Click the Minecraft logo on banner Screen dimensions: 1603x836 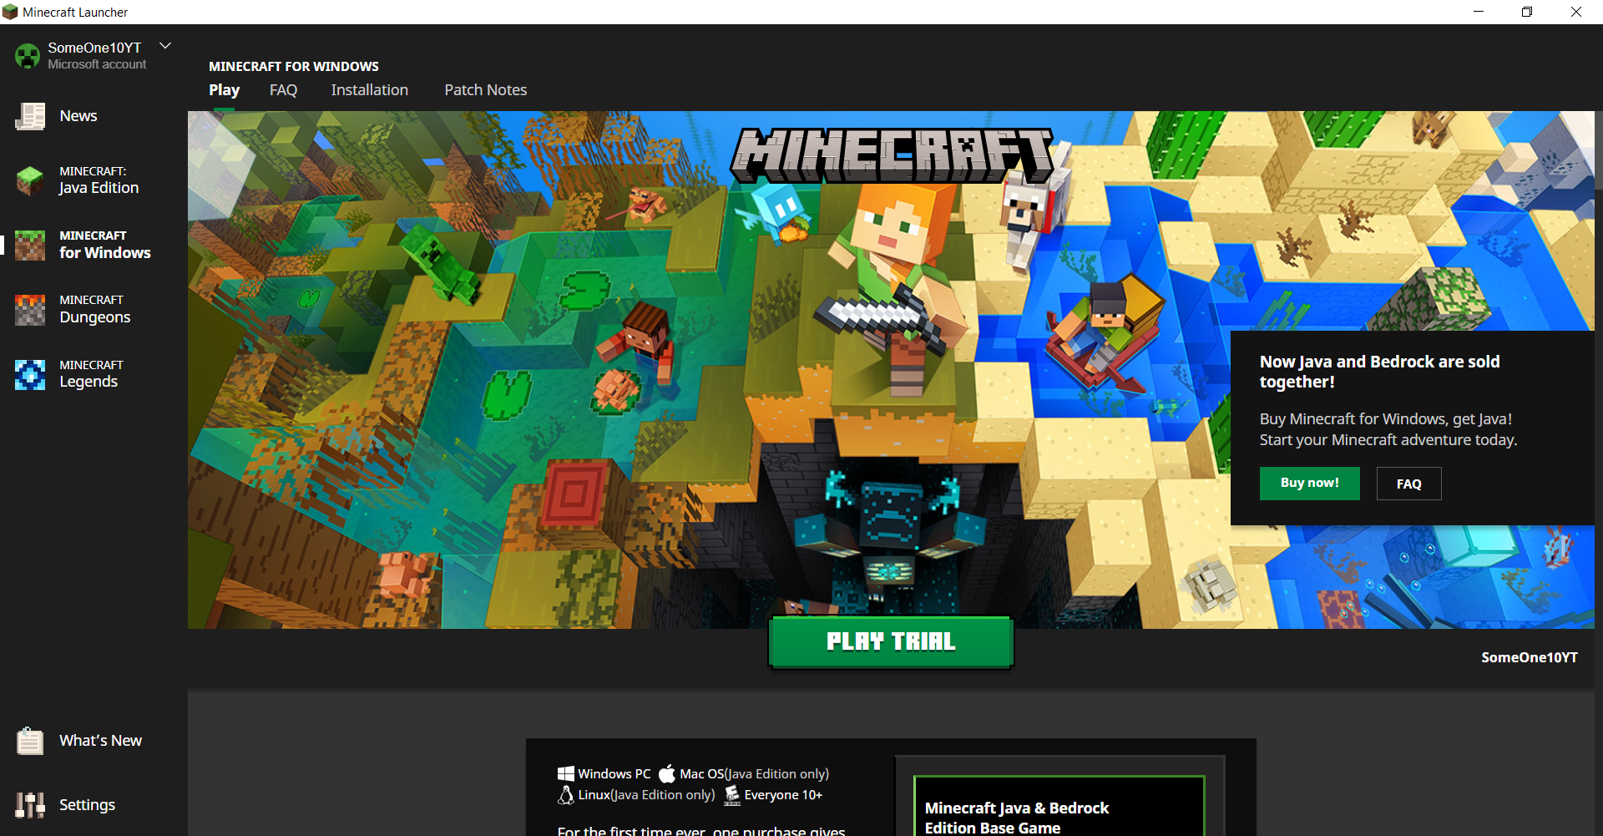tap(892, 156)
